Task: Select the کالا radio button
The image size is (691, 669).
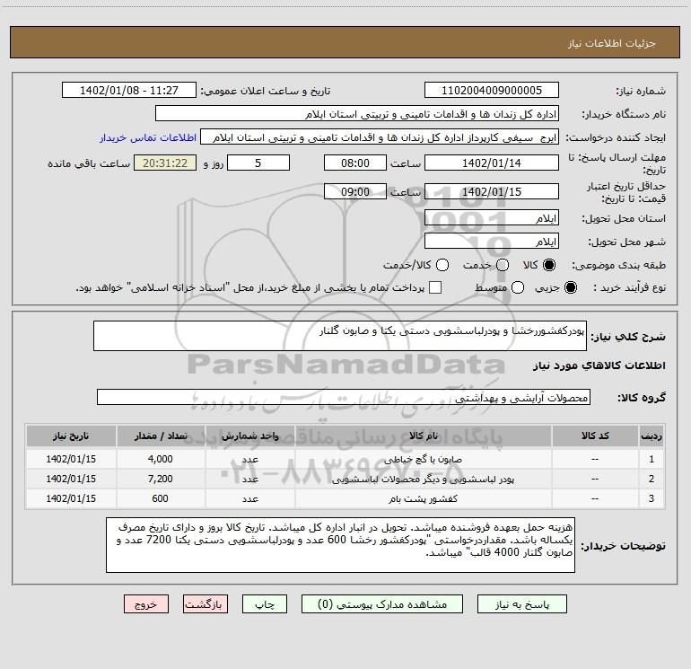Action: (x=549, y=265)
